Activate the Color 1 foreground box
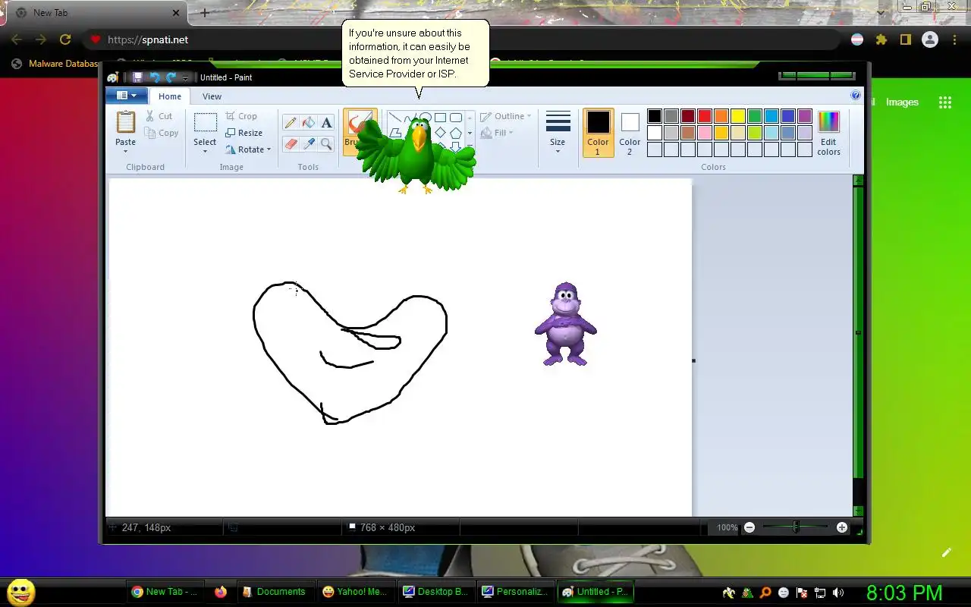The image size is (971, 607). click(598, 133)
